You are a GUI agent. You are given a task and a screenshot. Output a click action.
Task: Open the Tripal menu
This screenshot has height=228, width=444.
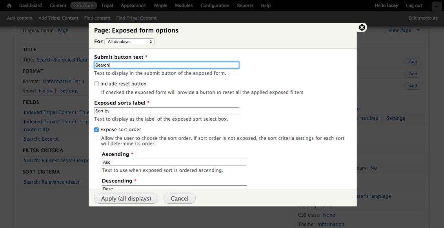(x=107, y=5)
